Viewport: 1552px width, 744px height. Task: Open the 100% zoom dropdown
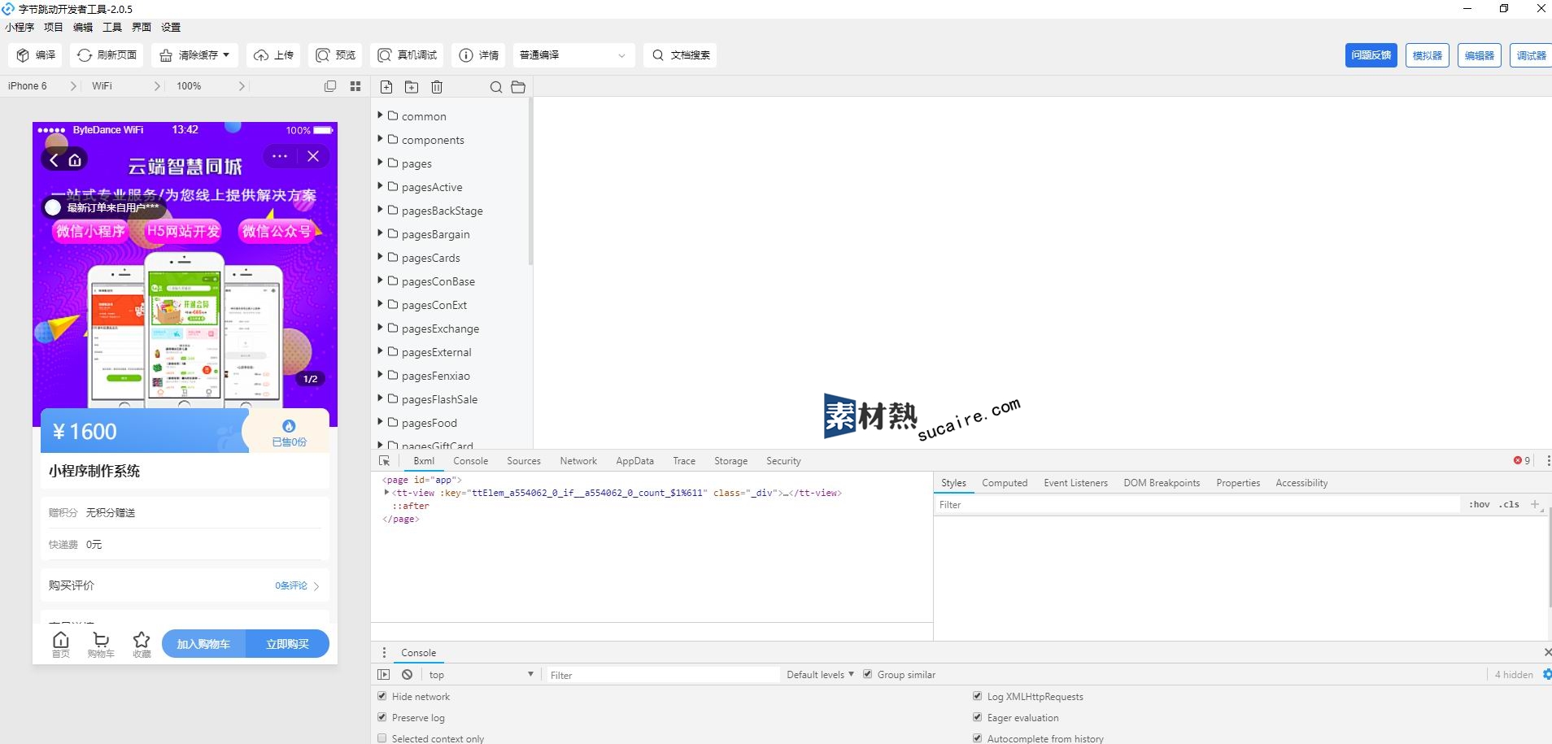click(211, 86)
